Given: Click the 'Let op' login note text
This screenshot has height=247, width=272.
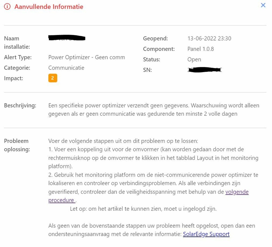Looking at the screenshot, I should 143,209.
